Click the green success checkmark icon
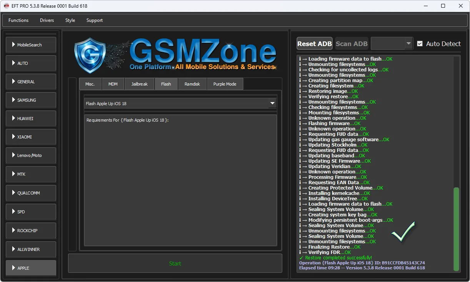470x282 pixels. tap(403, 231)
